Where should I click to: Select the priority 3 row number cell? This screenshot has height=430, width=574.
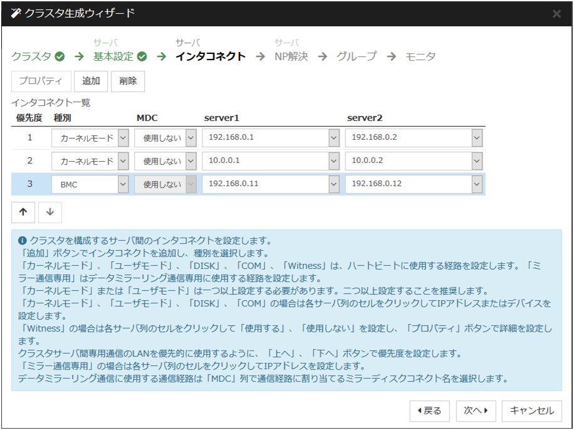click(x=29, y=185)
